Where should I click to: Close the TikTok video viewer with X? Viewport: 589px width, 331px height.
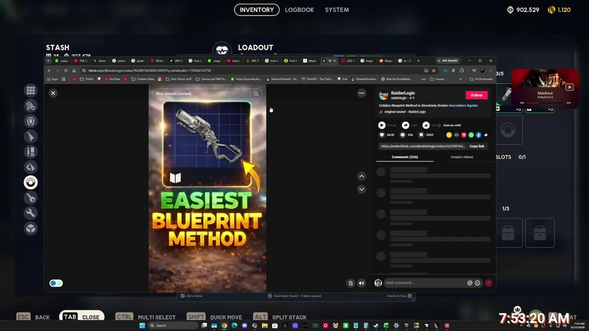[x=53, y=93]
